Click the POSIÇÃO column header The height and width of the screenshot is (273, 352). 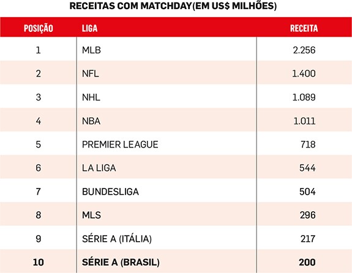click(x=39, y=28)
